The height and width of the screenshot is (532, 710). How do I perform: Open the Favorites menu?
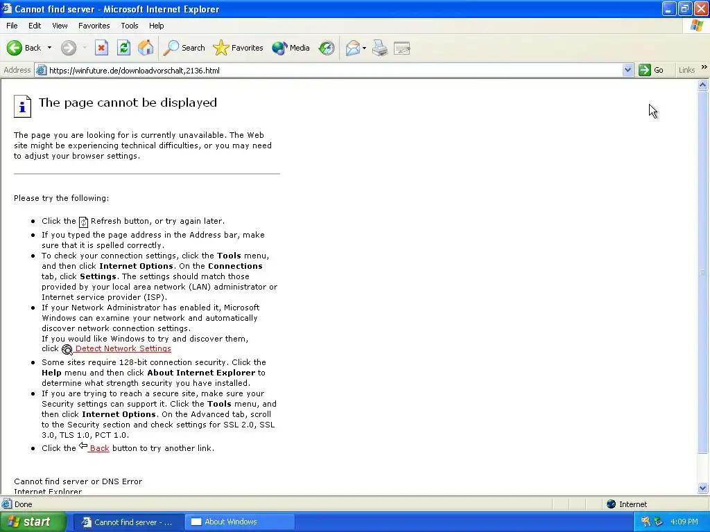(94, 26)
